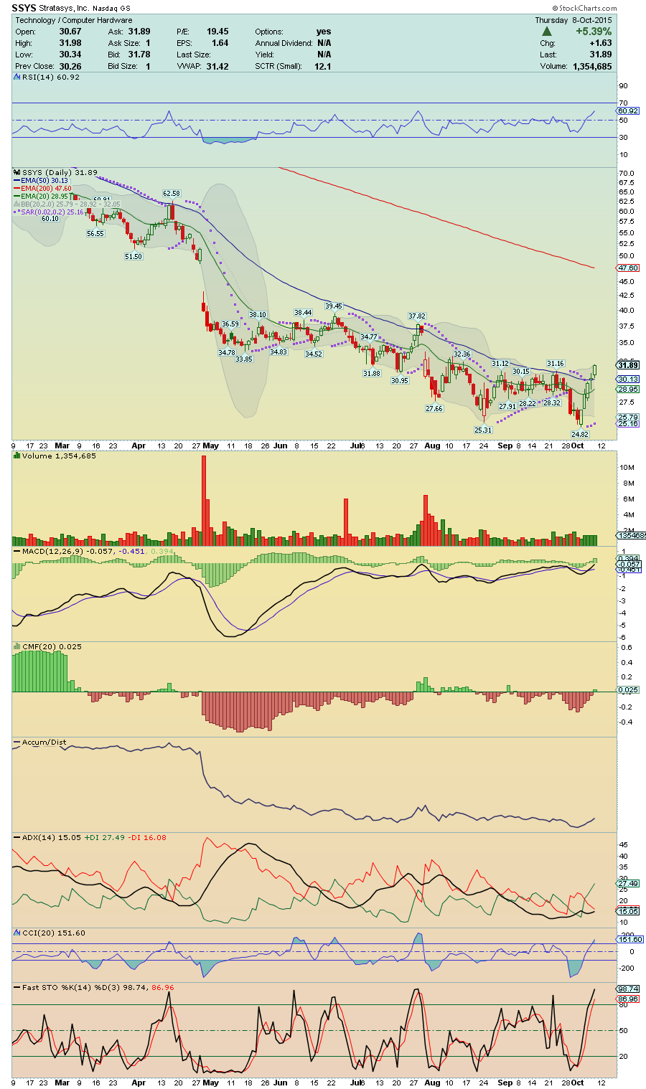Screen dimensions: 646x1089
Task: Click the CMF right-axis tag 0.025
Action: [x=628, y=689]
